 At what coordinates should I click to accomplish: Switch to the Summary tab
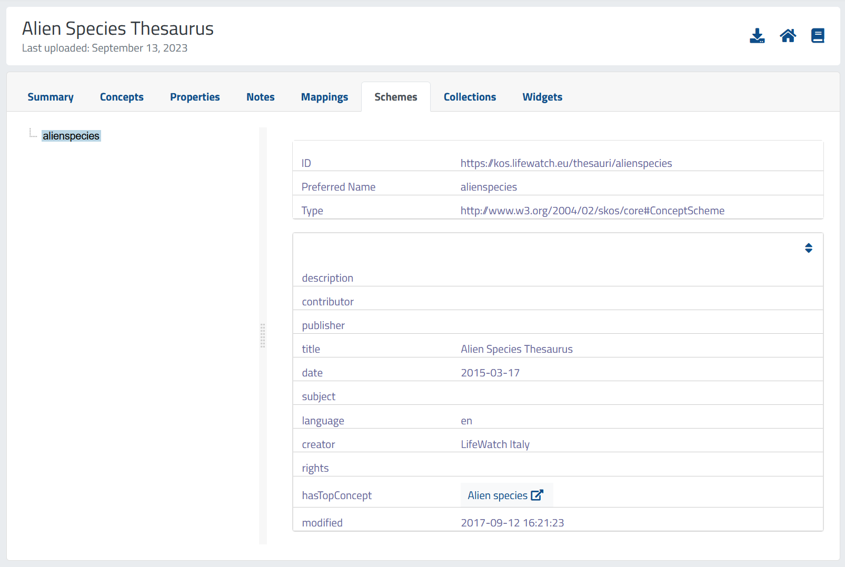tap(50, 97)
